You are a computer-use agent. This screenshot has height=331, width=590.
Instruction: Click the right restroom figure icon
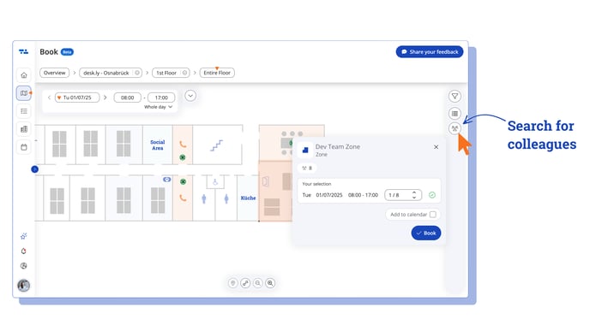click(x=226, y=198)
